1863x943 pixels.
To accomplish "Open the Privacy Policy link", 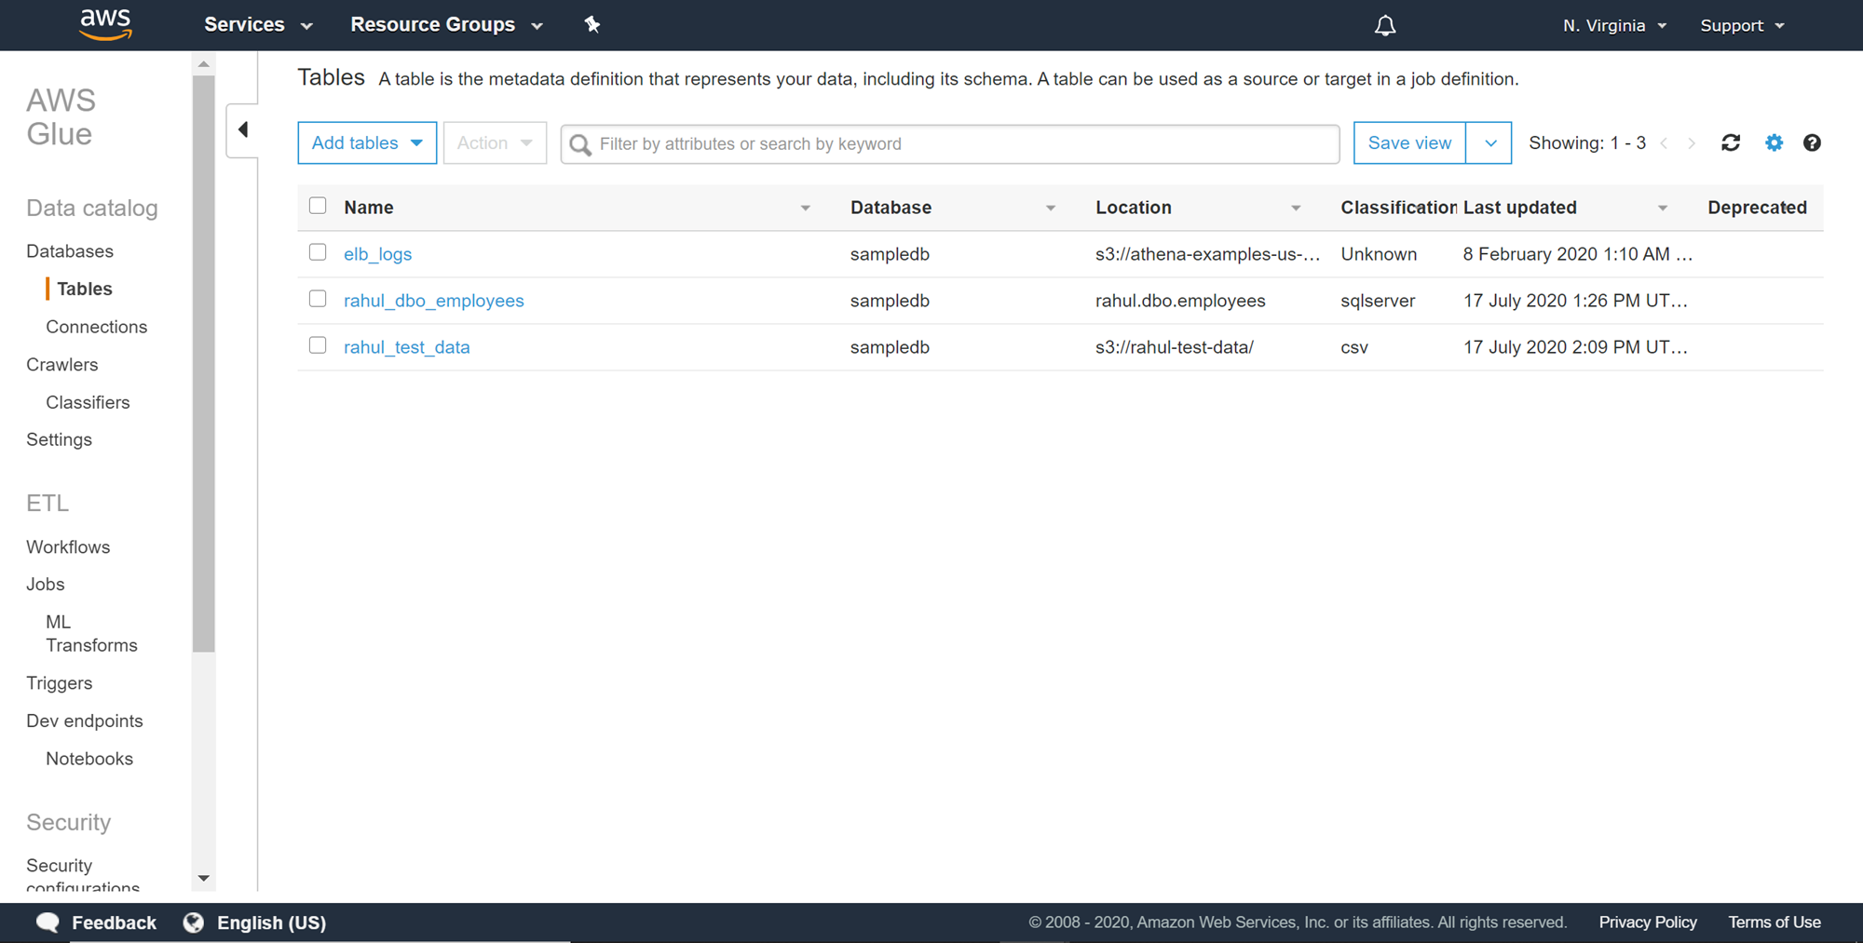I will (1648, 923).
